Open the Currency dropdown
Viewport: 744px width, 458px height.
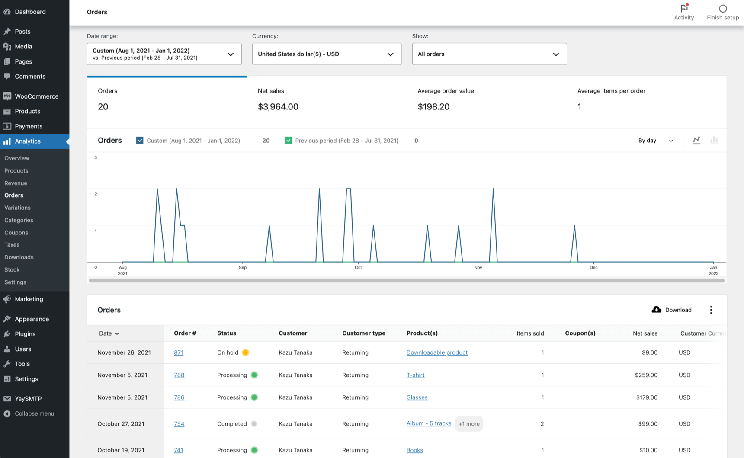(x=327, y=54)
